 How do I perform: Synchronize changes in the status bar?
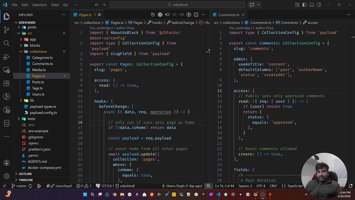31,186
